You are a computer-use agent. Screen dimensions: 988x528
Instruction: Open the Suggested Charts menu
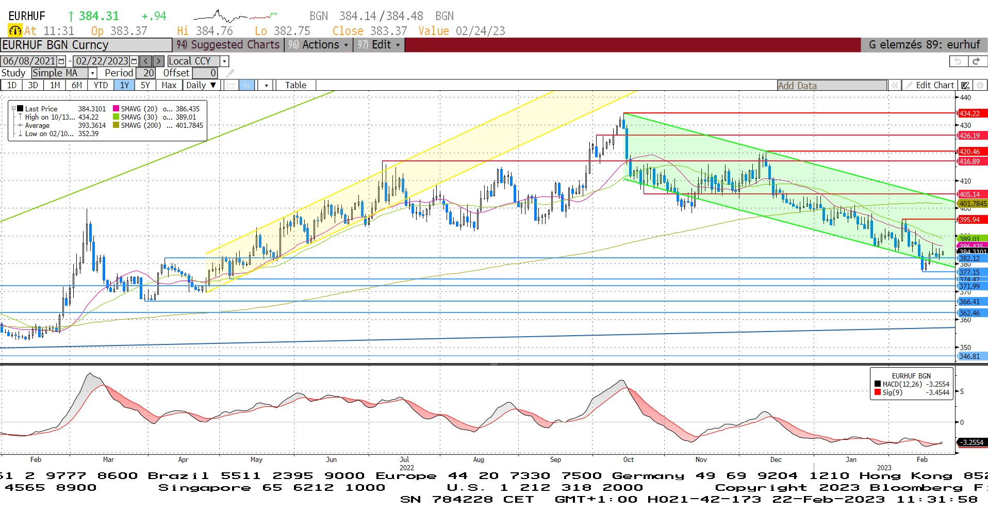228,45
